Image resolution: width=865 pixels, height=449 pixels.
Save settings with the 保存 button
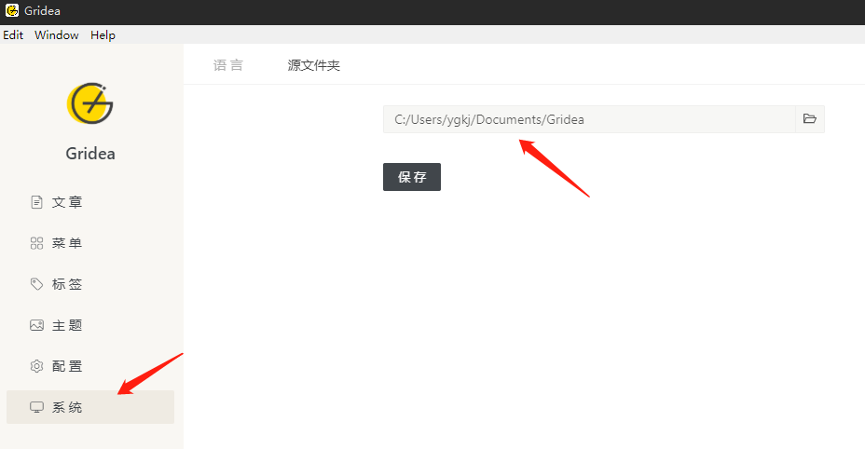412,177
